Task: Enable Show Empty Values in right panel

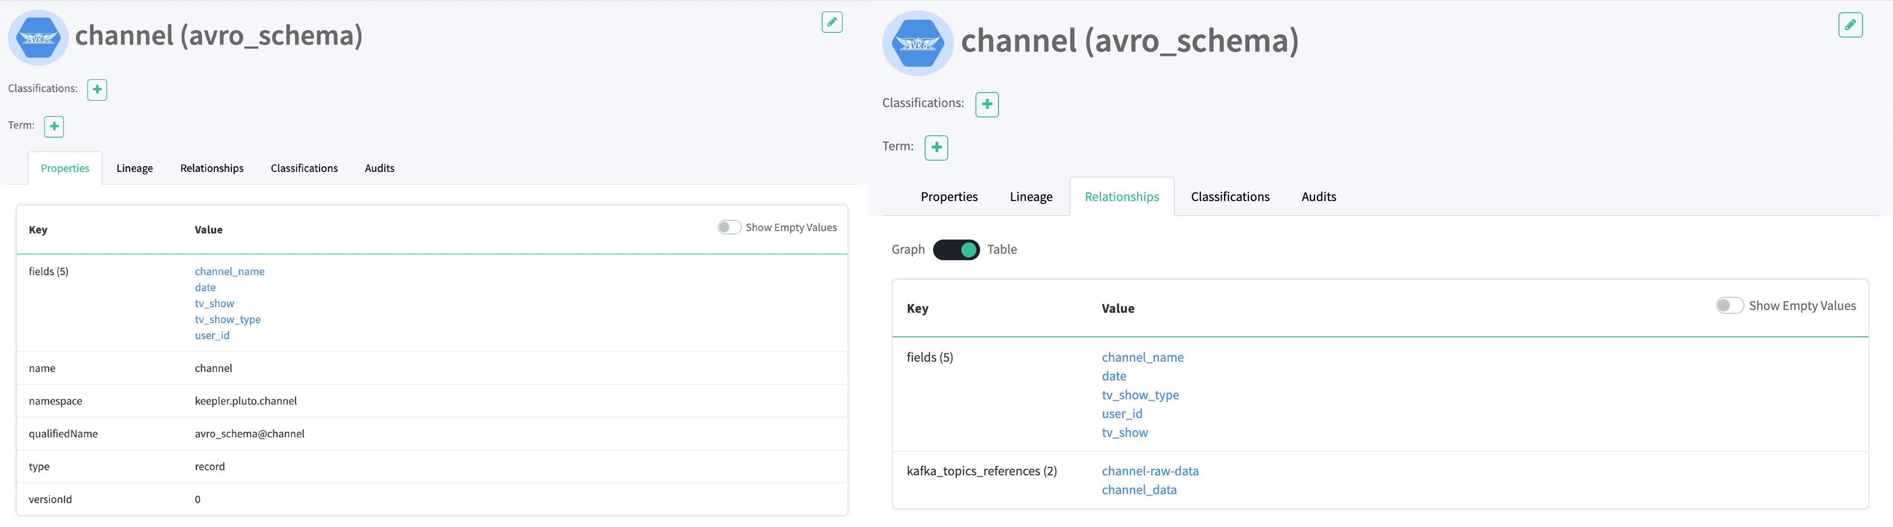Action: pos(1729,305)
